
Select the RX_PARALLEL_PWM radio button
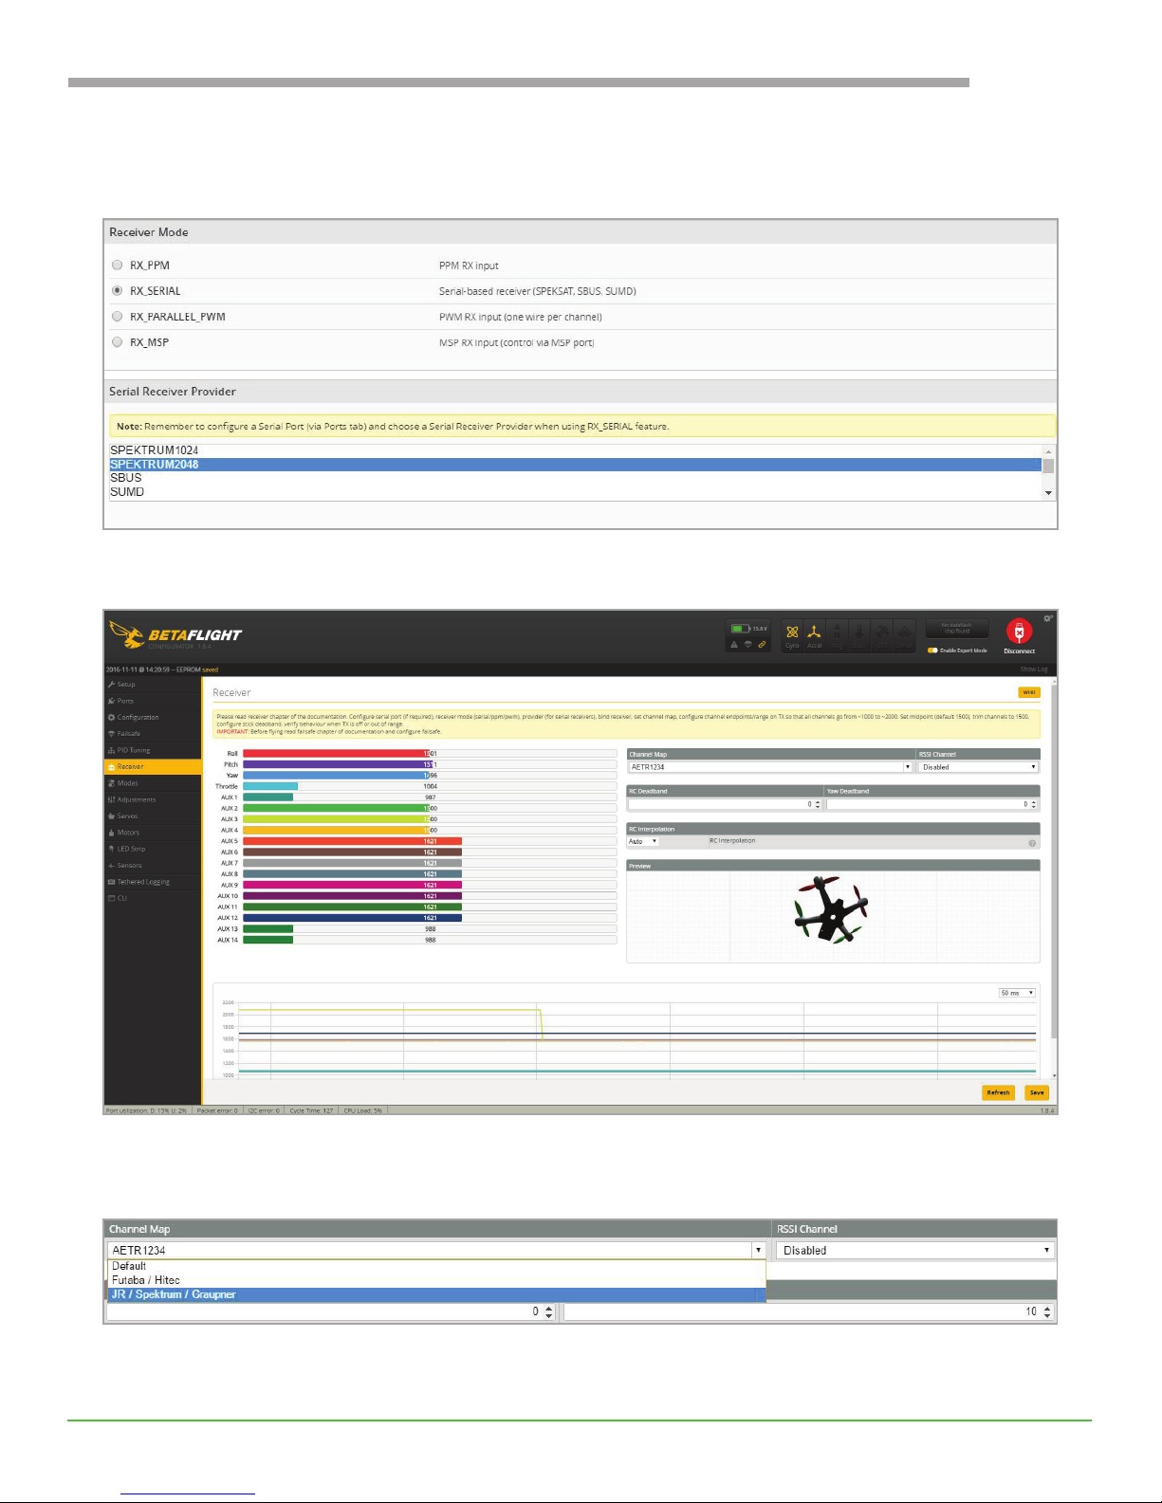(118, 317)
